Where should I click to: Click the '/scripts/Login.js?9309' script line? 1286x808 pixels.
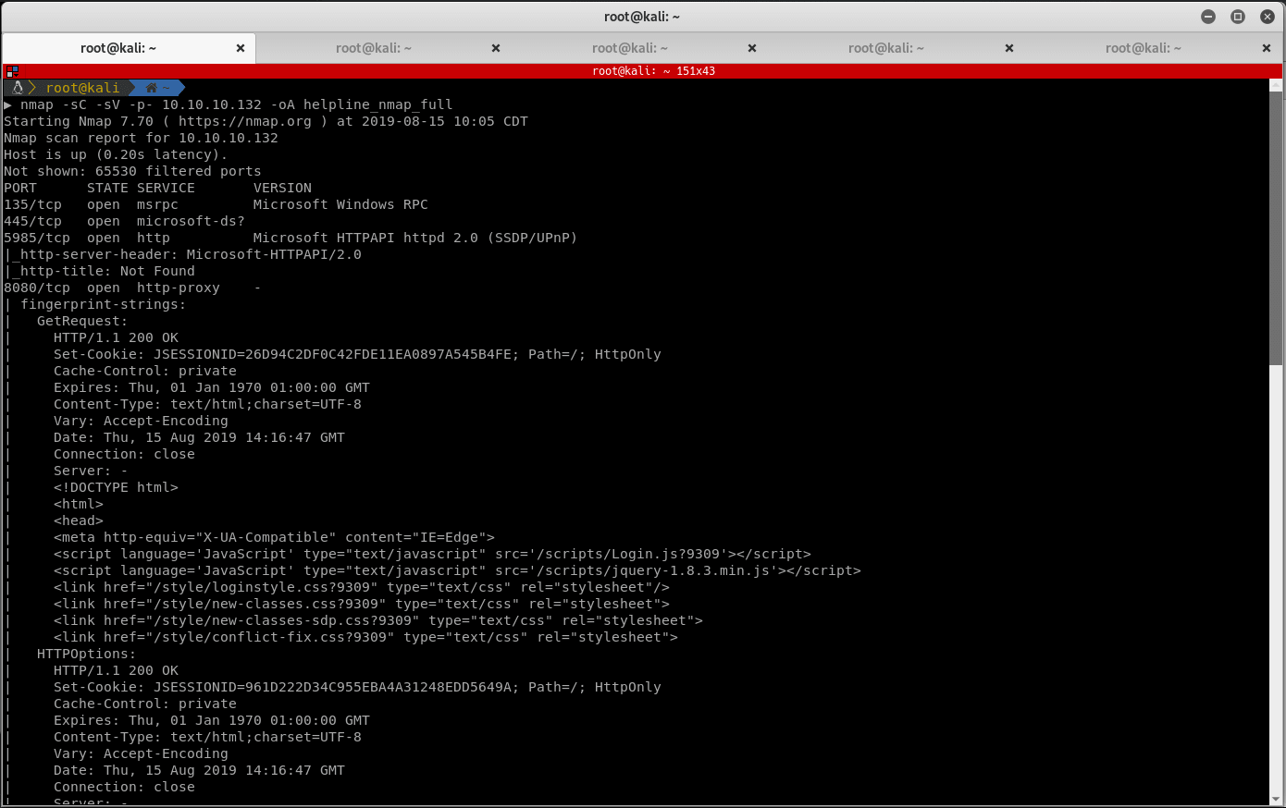(432, 554)
